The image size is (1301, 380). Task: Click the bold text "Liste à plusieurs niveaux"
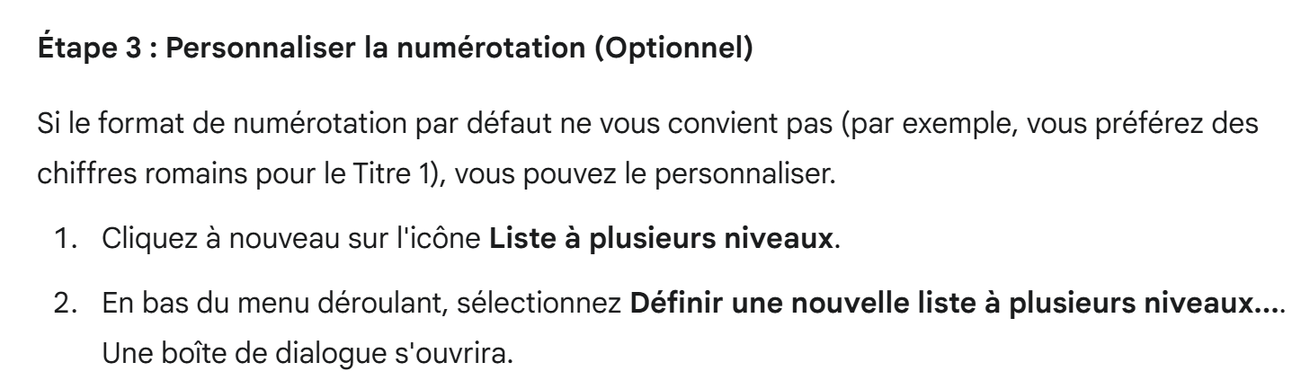(x=659, y=240)
